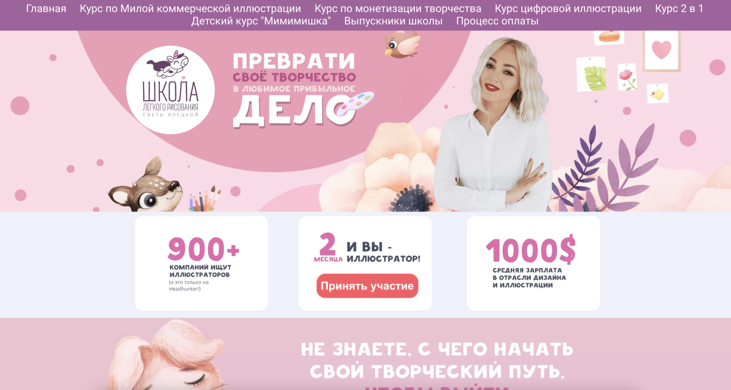Click the 900+ компаний stat card
Image resolution: width=731 pixels, height=390 pixels.
pyautogui.click(x=201, y=263)
